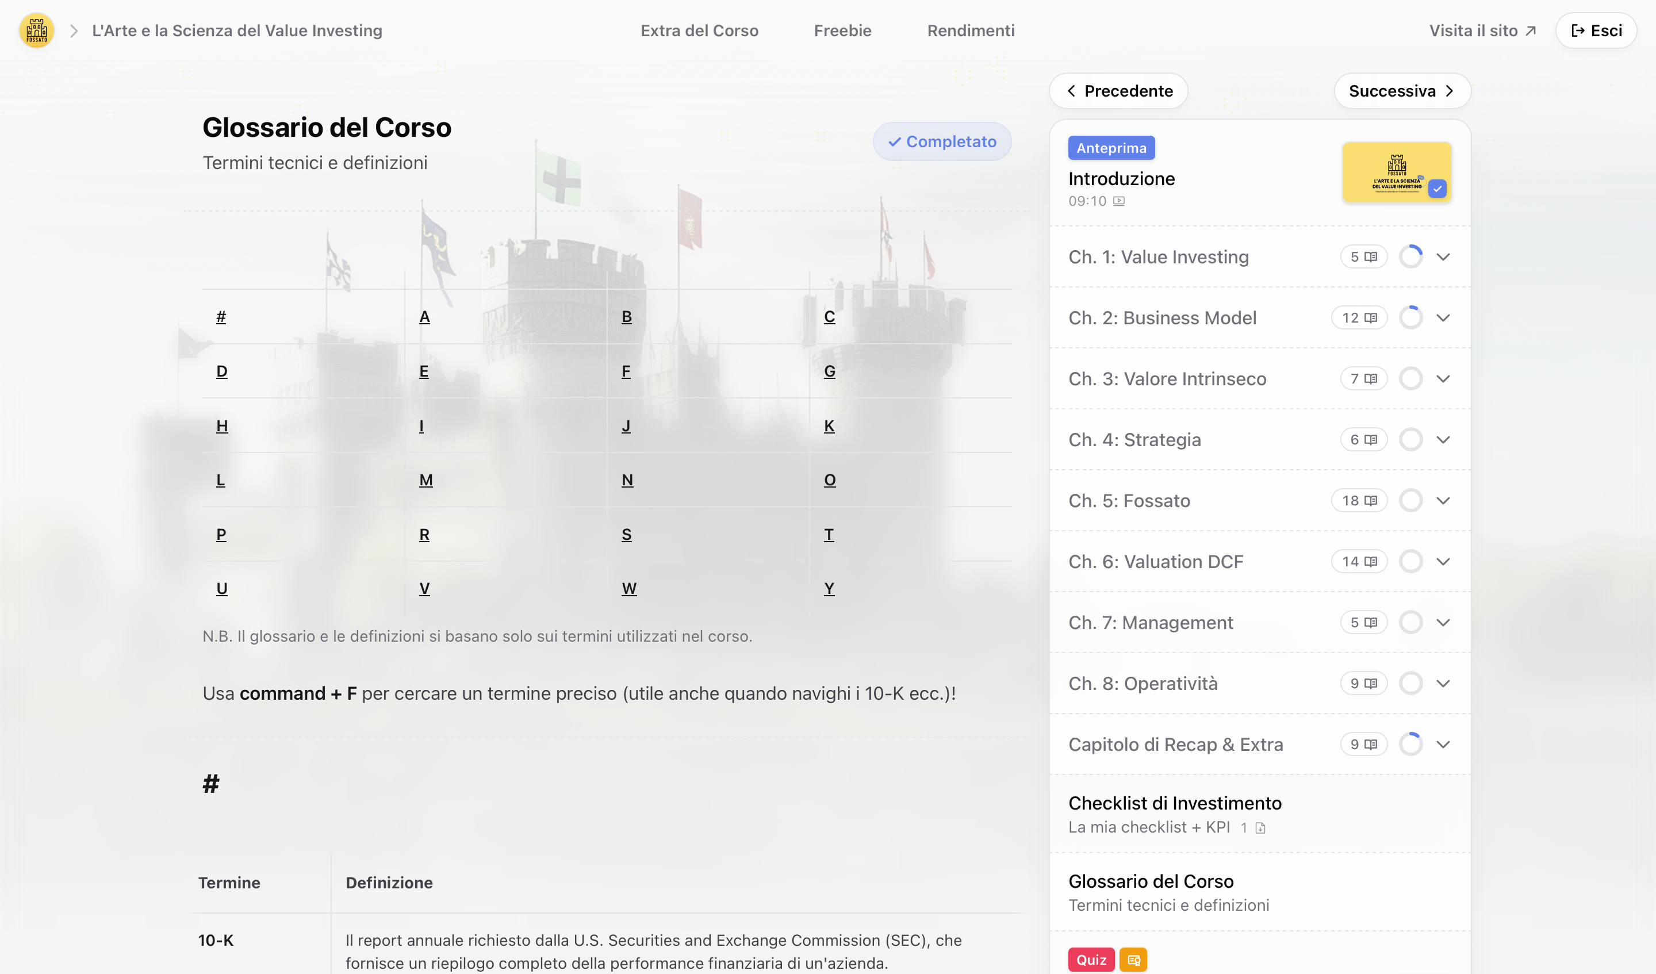Click the red Quiz badge
This screenshot has width=1656, height=974.
coord(1091,960)
